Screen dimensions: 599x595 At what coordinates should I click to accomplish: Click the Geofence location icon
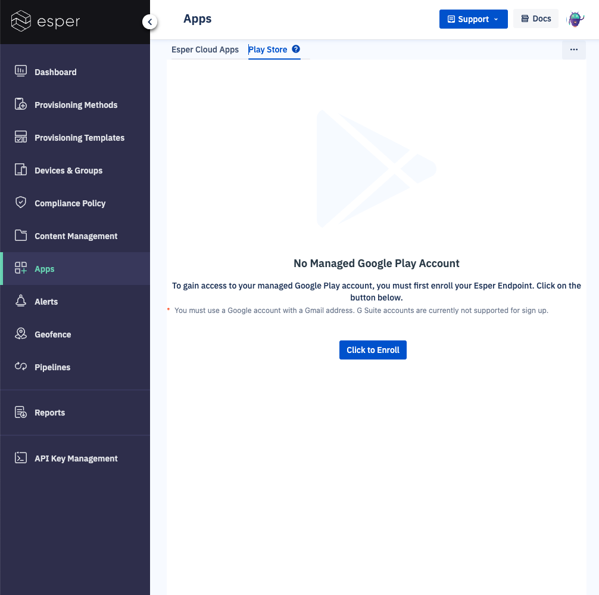coord(21,333)
